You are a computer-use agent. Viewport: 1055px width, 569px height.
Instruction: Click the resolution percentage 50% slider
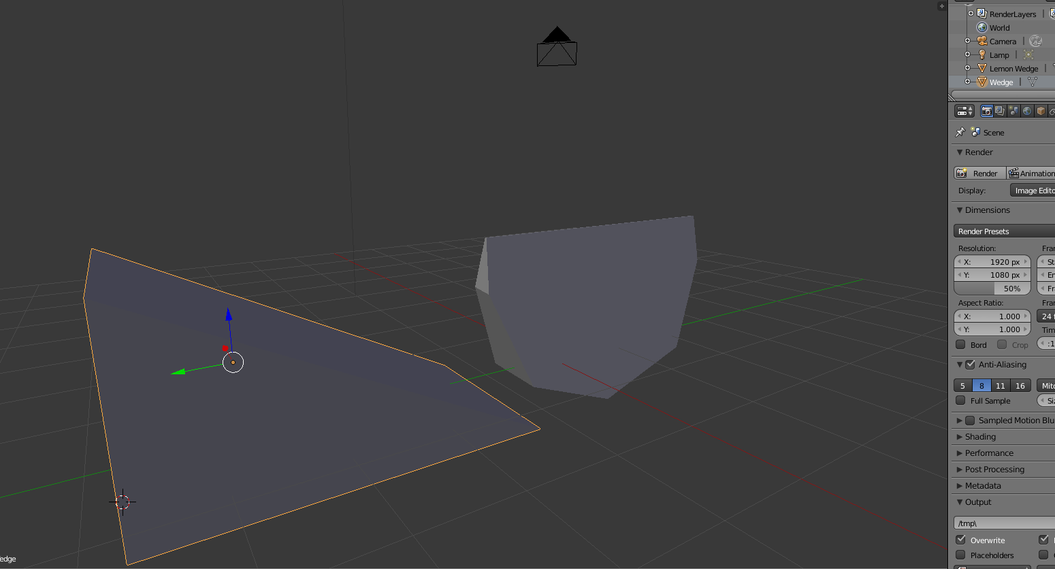[x=992, y=289]
